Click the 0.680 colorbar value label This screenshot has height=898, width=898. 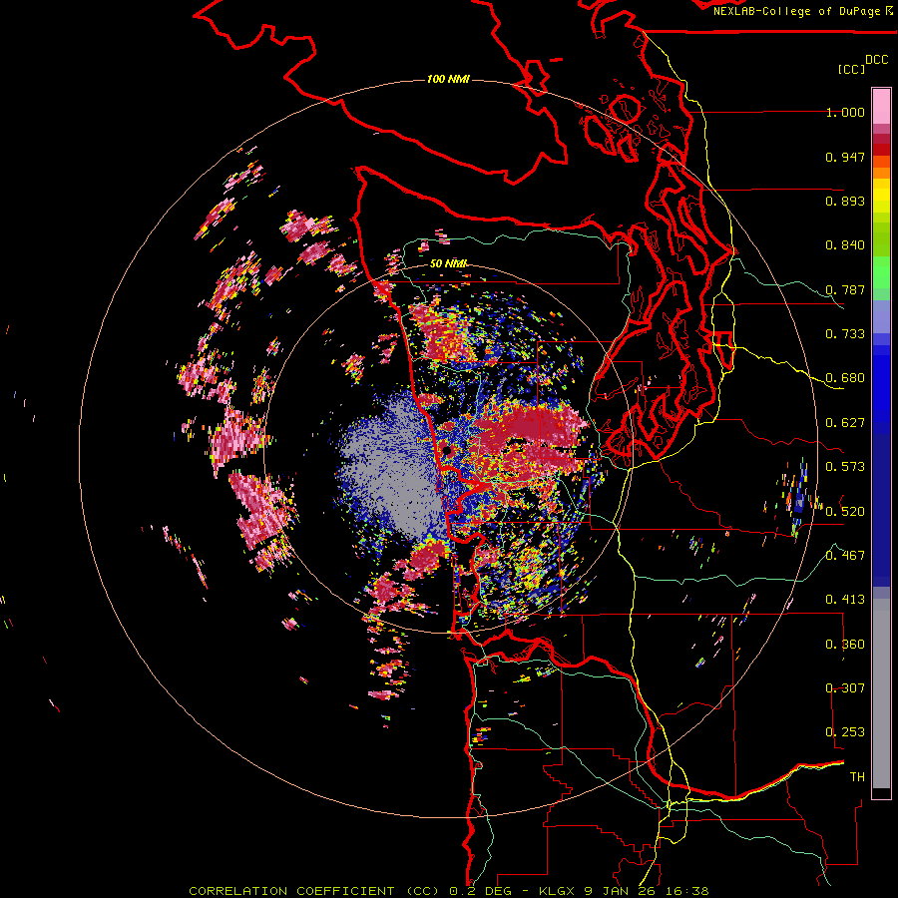845,378
